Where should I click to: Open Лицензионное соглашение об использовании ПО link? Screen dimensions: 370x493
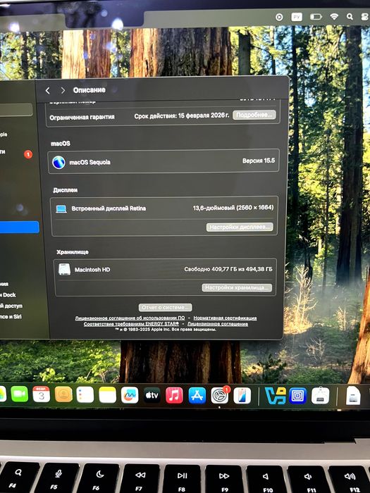click(x=130, y=318)
